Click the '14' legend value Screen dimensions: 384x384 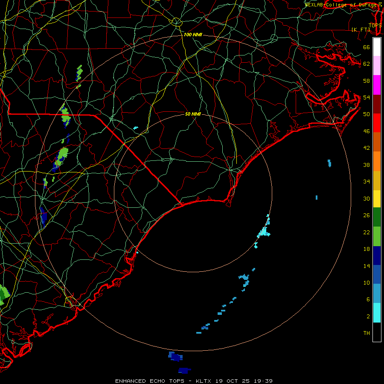367,266
